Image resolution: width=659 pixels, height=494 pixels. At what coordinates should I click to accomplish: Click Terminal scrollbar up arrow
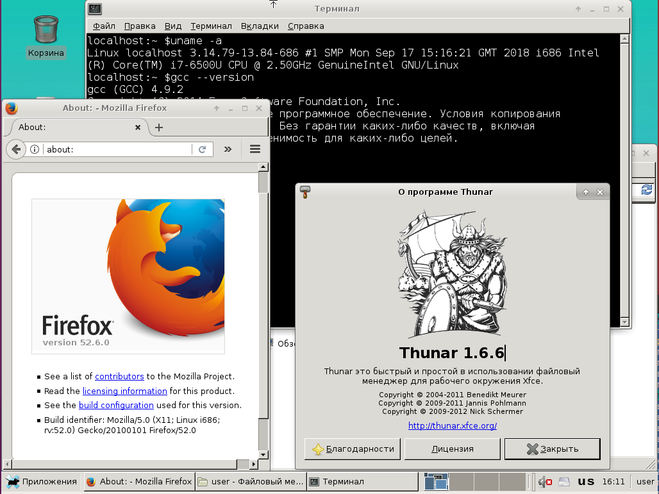(624, 38)
